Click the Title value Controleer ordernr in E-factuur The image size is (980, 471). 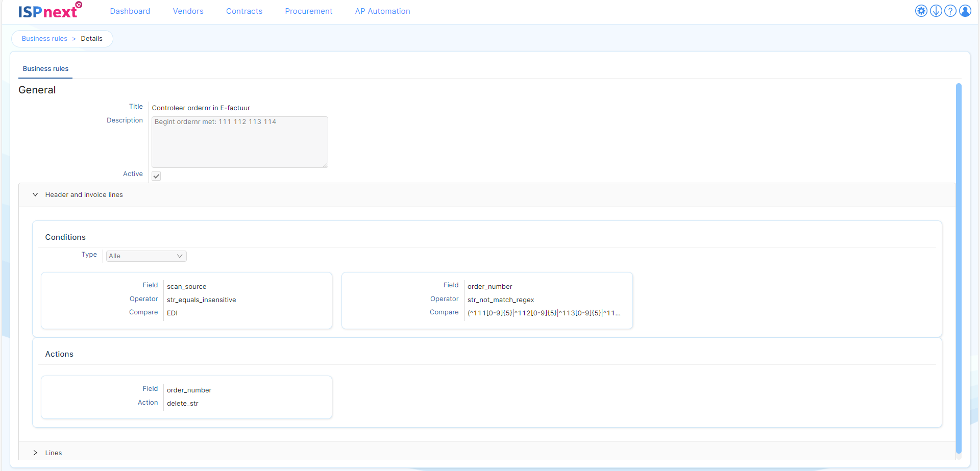coord(201,108)
